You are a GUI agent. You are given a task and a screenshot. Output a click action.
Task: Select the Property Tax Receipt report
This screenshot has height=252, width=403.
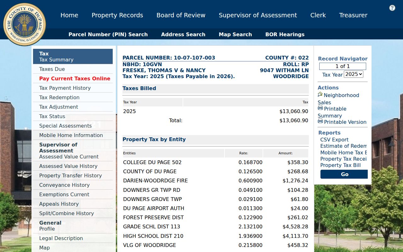pos(343,159)
